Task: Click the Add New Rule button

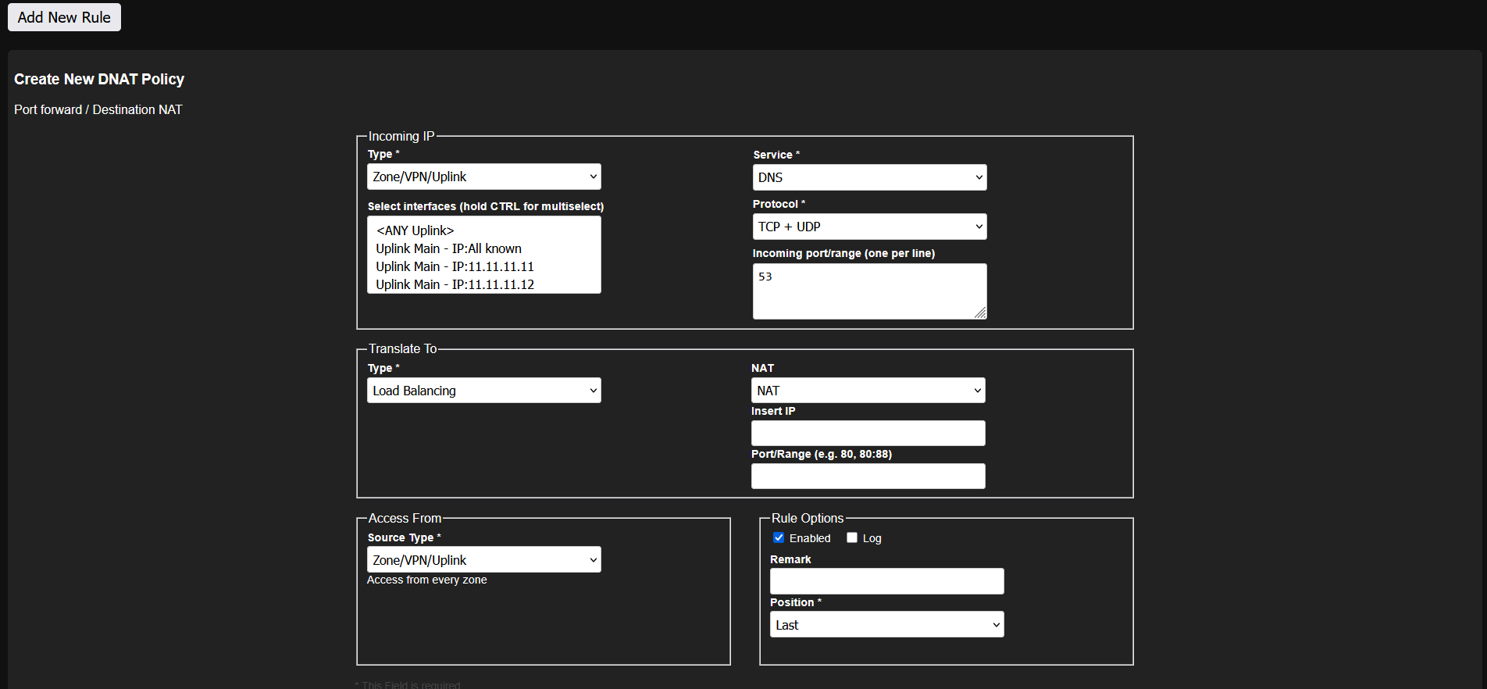Action: 64,17
